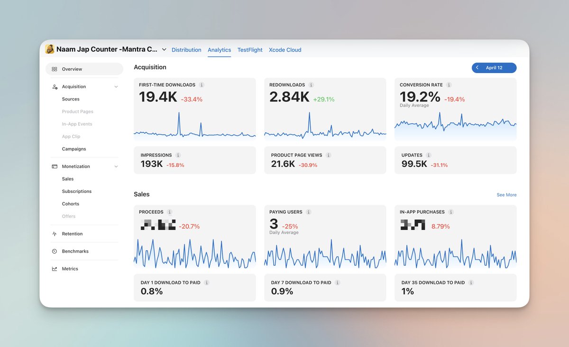This screenshot has height=347, width=569.
Task: Open the TestFlight tab
Action: pyautogui.click(x=250, y=50)
